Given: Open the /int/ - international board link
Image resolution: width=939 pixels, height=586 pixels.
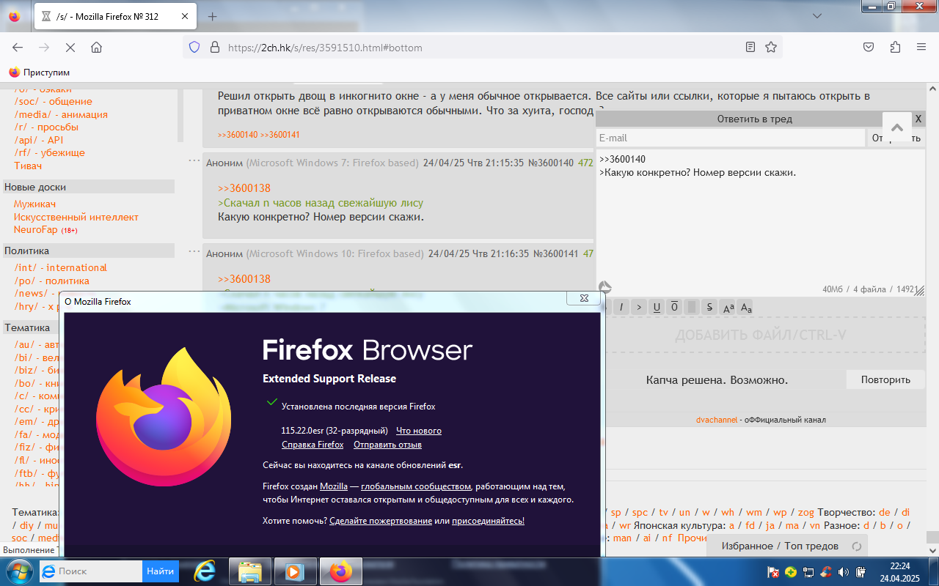Looking at the screenshot, I should coord(60,267).
